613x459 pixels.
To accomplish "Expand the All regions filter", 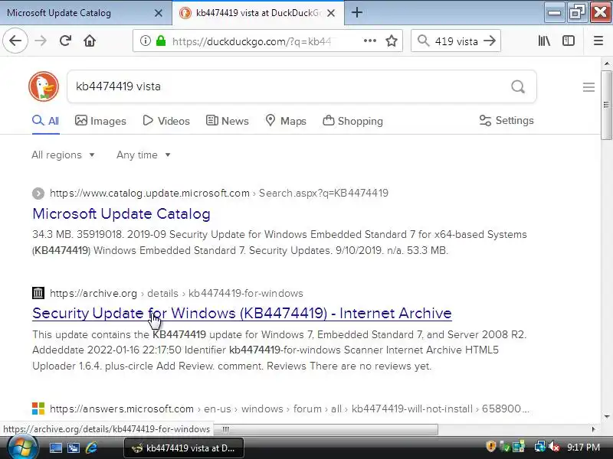I will tap(64, 155).
